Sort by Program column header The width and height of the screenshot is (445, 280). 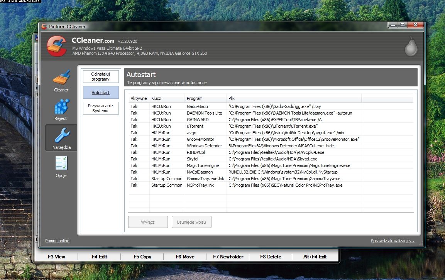click(x=206, y=98)
